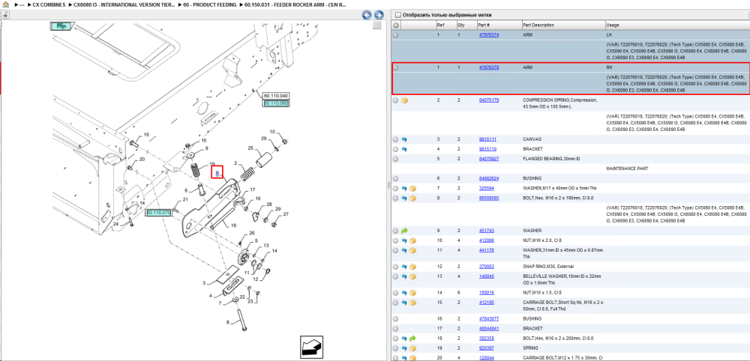Click the plus button in BUSHING 47843677 row
Viewport: 750px width, 361px height.
tap(396, 318)
